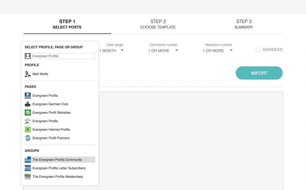Viewport: 306px width, 190px height.
Task: Select Evergreen German Club page
Action: (x=60, y=104)
